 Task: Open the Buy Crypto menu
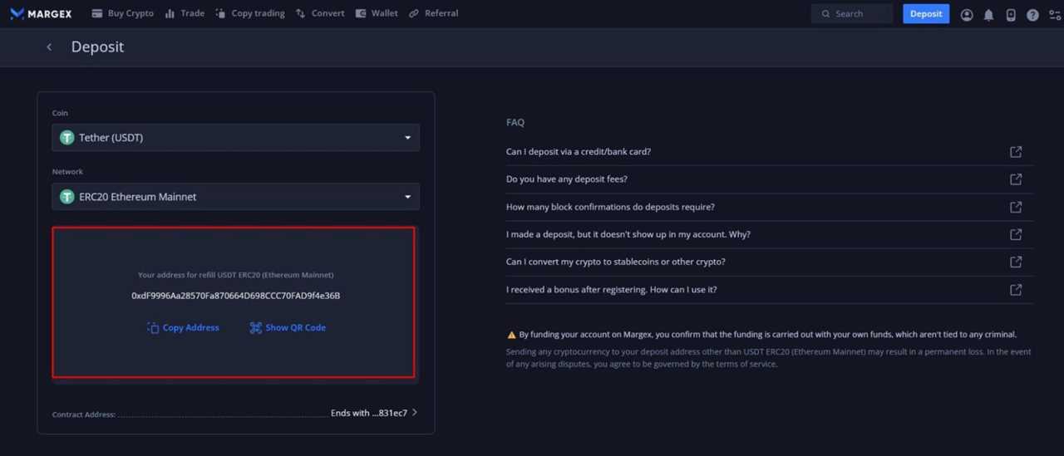click(122, 13)
